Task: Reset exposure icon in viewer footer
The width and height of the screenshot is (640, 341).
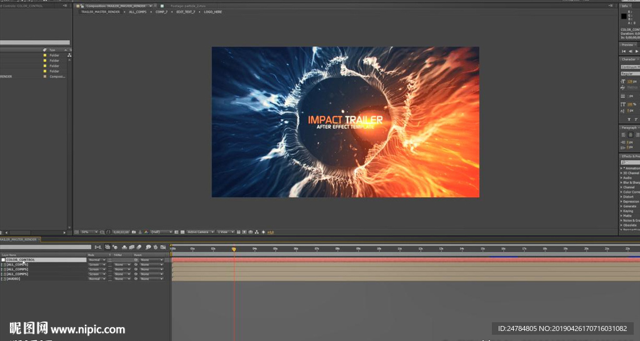Action: [263, 232]
